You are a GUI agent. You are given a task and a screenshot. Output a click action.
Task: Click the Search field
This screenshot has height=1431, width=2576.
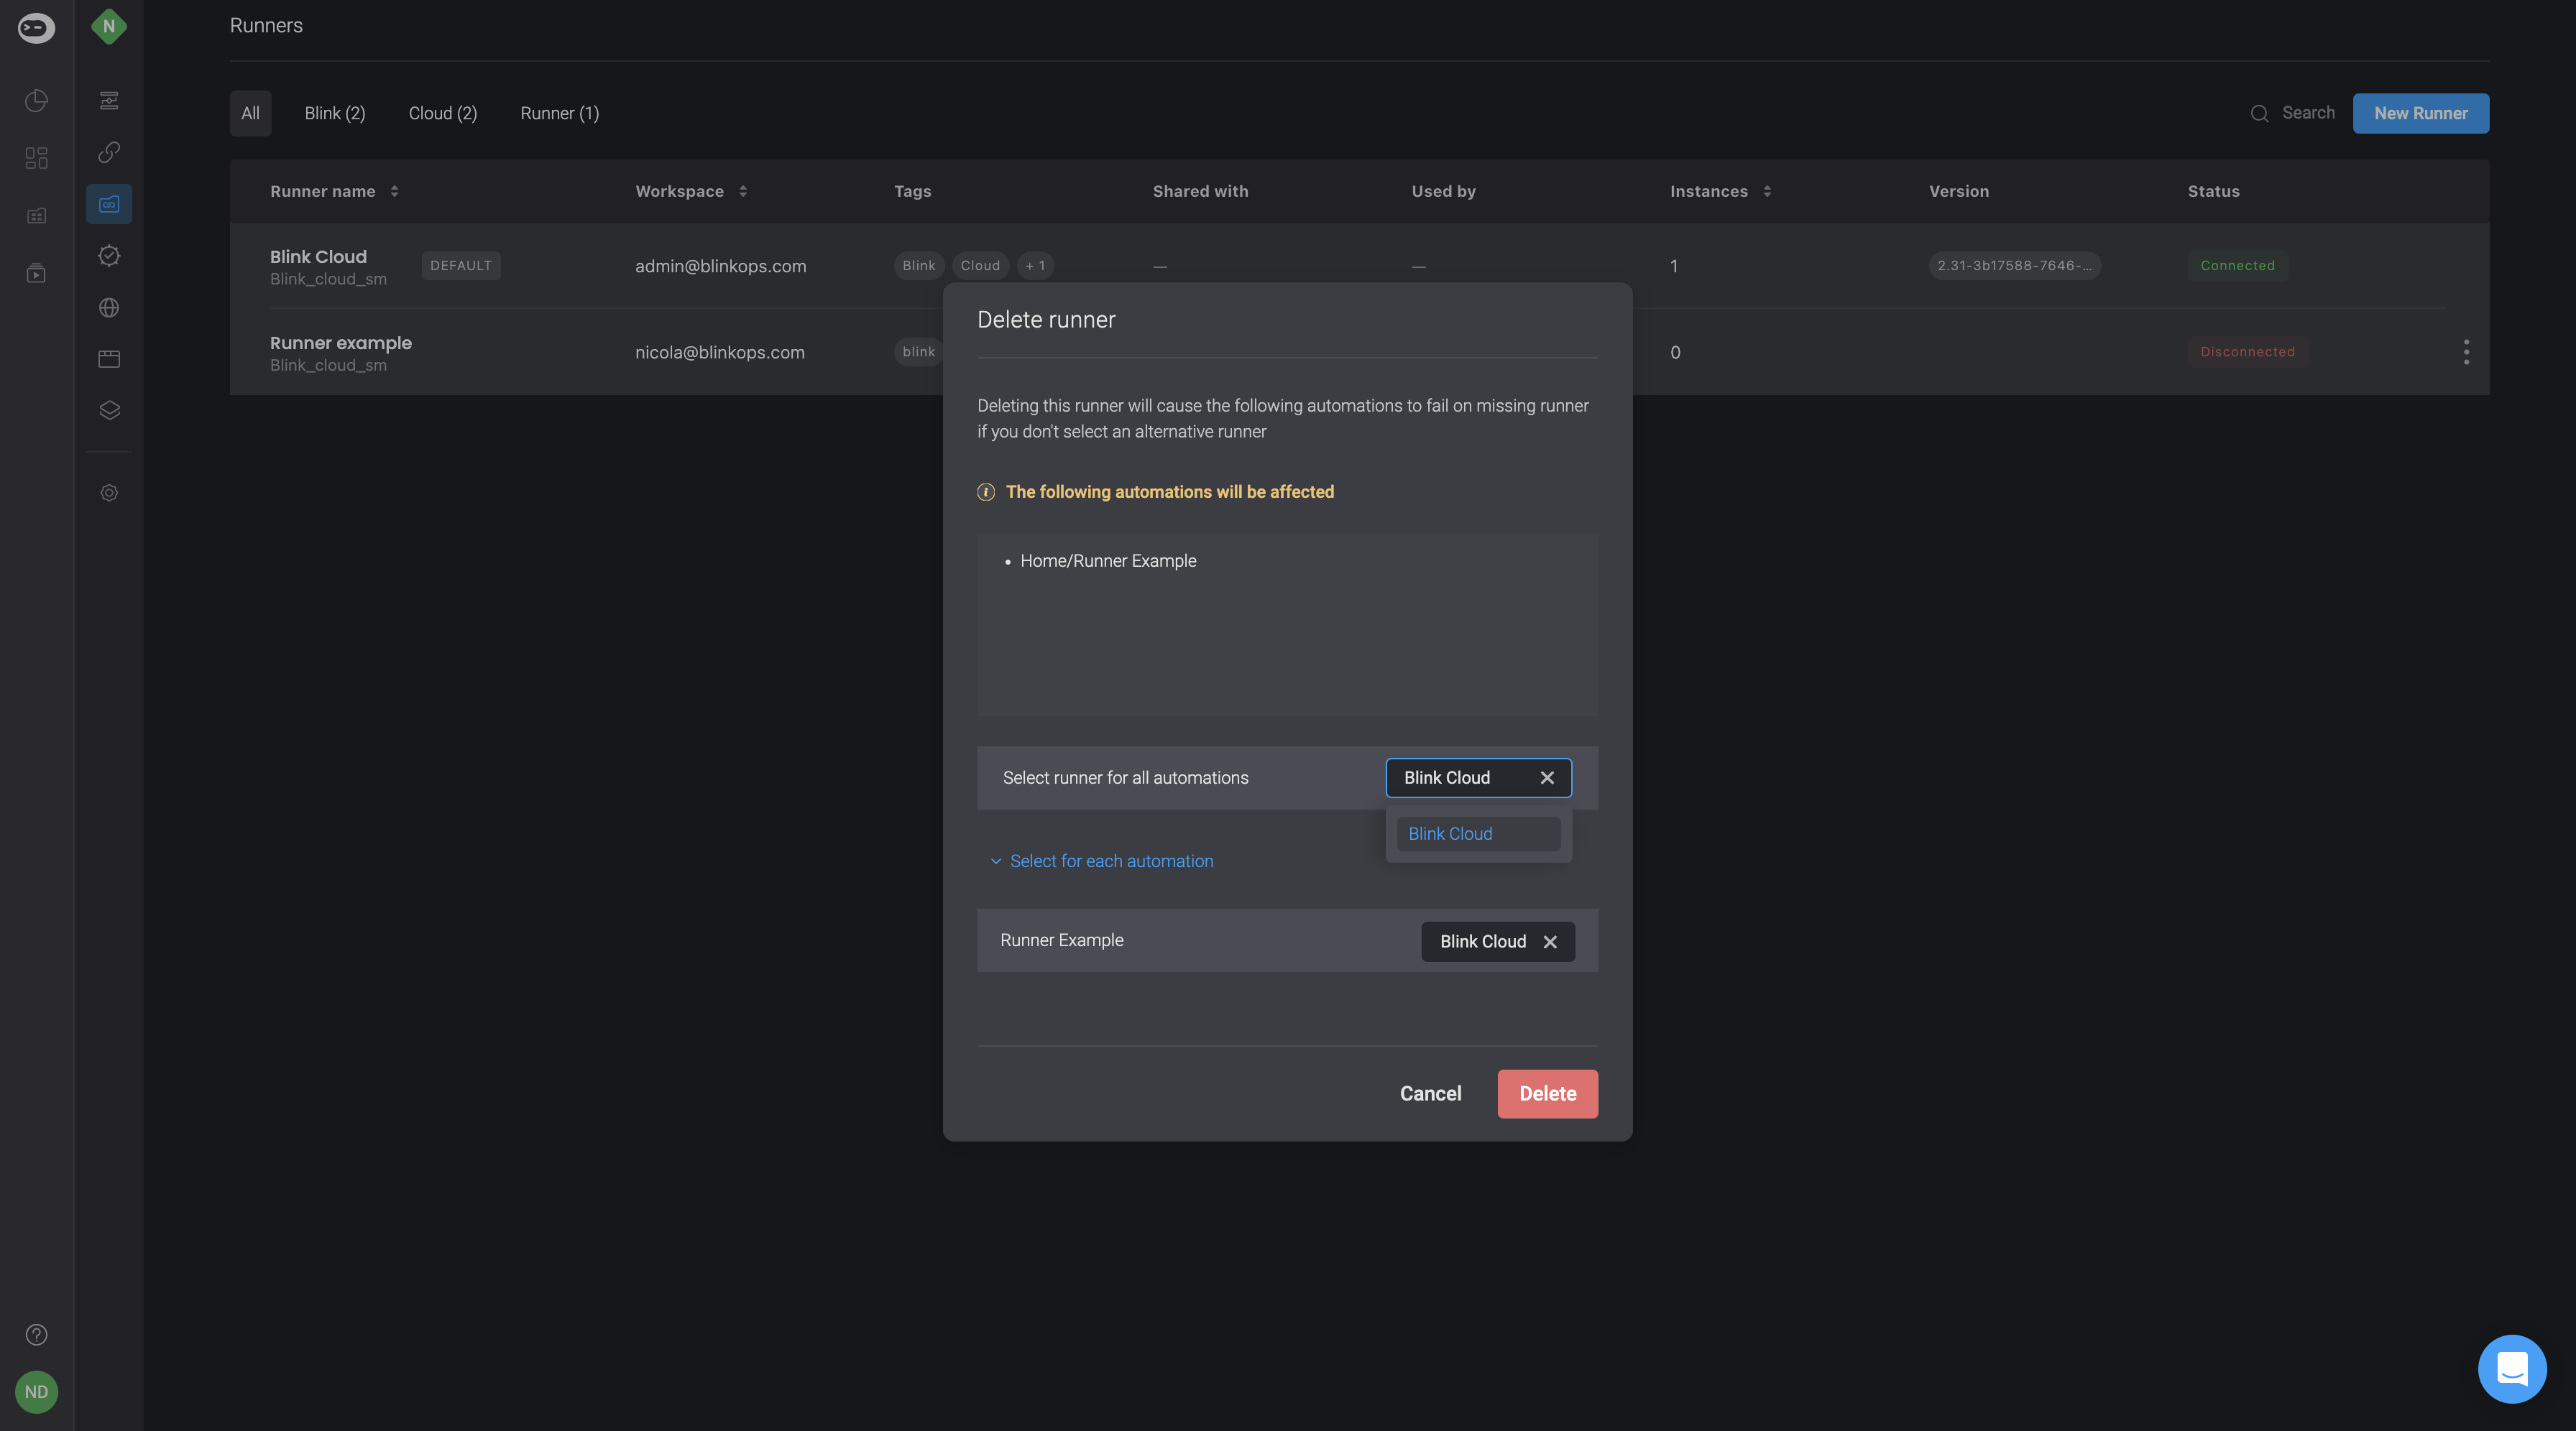click(x=2307, y=113)
